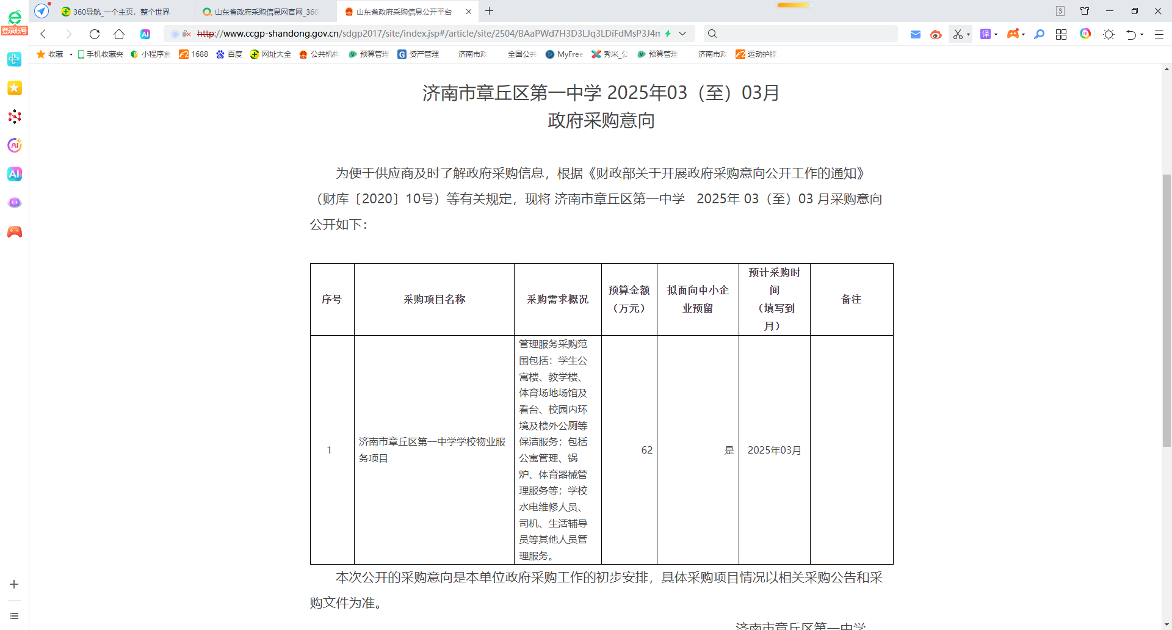
Task: Open the 小程序 bookmark
Action: click(x=150, y=54)
